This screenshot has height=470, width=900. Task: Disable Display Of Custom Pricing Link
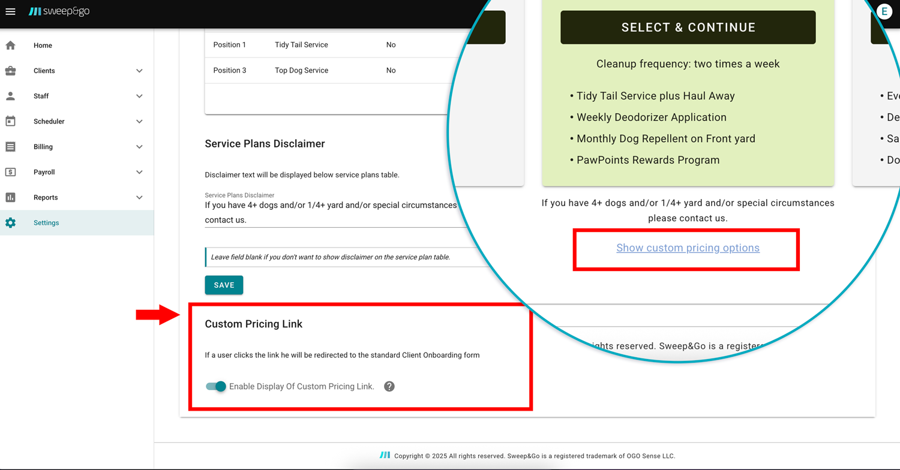coord(215,386)
